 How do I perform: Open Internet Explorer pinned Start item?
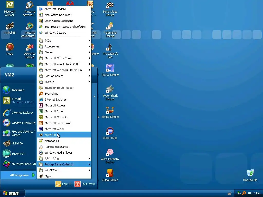[18, 113]
